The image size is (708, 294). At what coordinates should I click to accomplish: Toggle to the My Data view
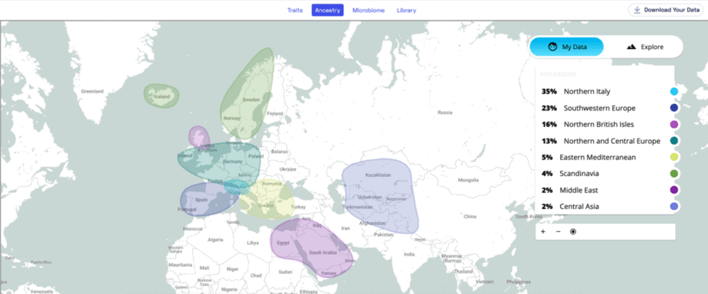point(567,47)
